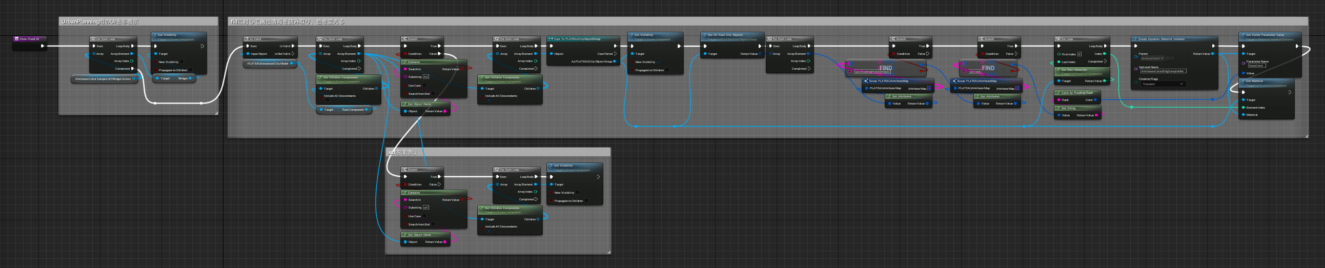Click the Is Valid node question mark icon
The image size is (1325, 268).
[x=247, y=39]
